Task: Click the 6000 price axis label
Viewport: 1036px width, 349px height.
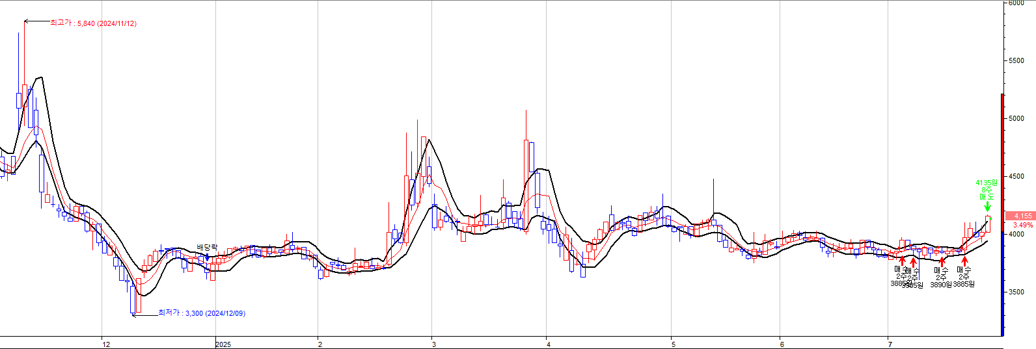Action: click(1016, 3)
